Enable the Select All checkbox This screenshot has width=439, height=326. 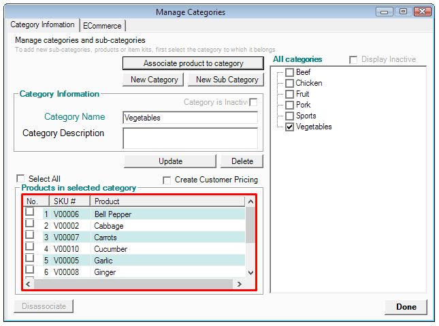[x=20, y=179]
